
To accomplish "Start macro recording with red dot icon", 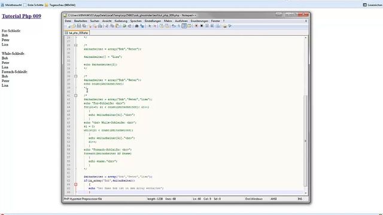I will click(x=196, y=26).
